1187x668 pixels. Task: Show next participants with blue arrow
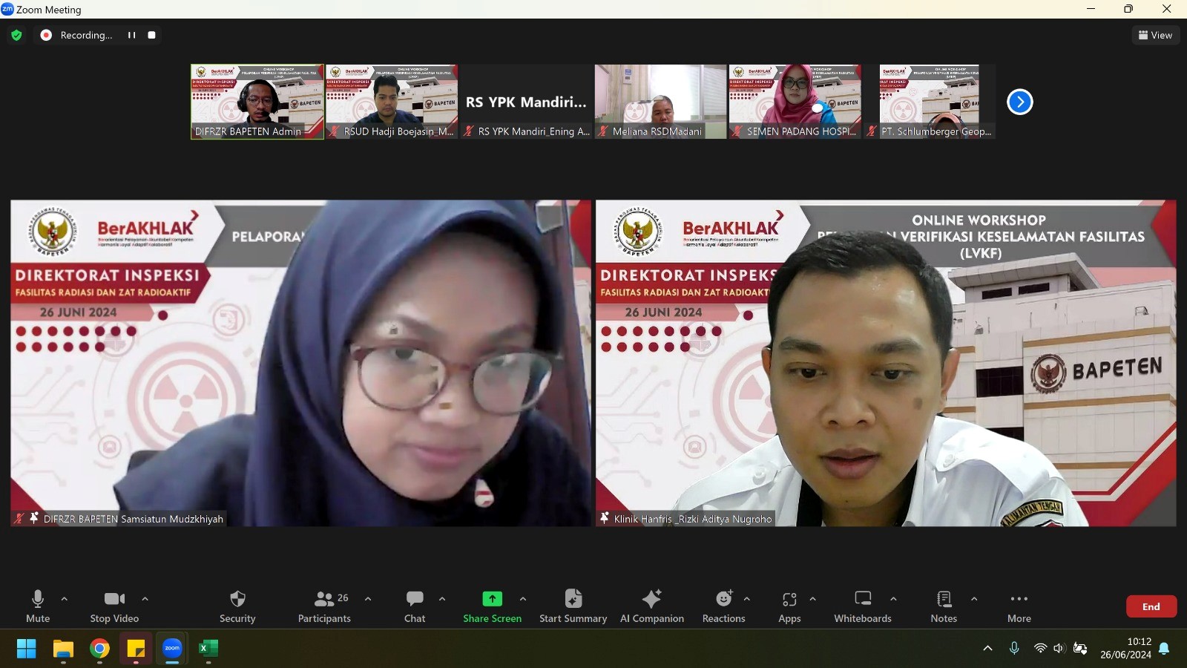point(1020,102)
